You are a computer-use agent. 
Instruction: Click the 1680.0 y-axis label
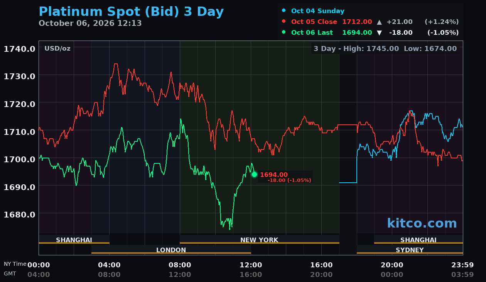point(20,214)
